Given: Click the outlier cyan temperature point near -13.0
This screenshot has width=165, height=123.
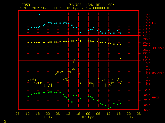Looking at the screenshot, I should point(40,14).
